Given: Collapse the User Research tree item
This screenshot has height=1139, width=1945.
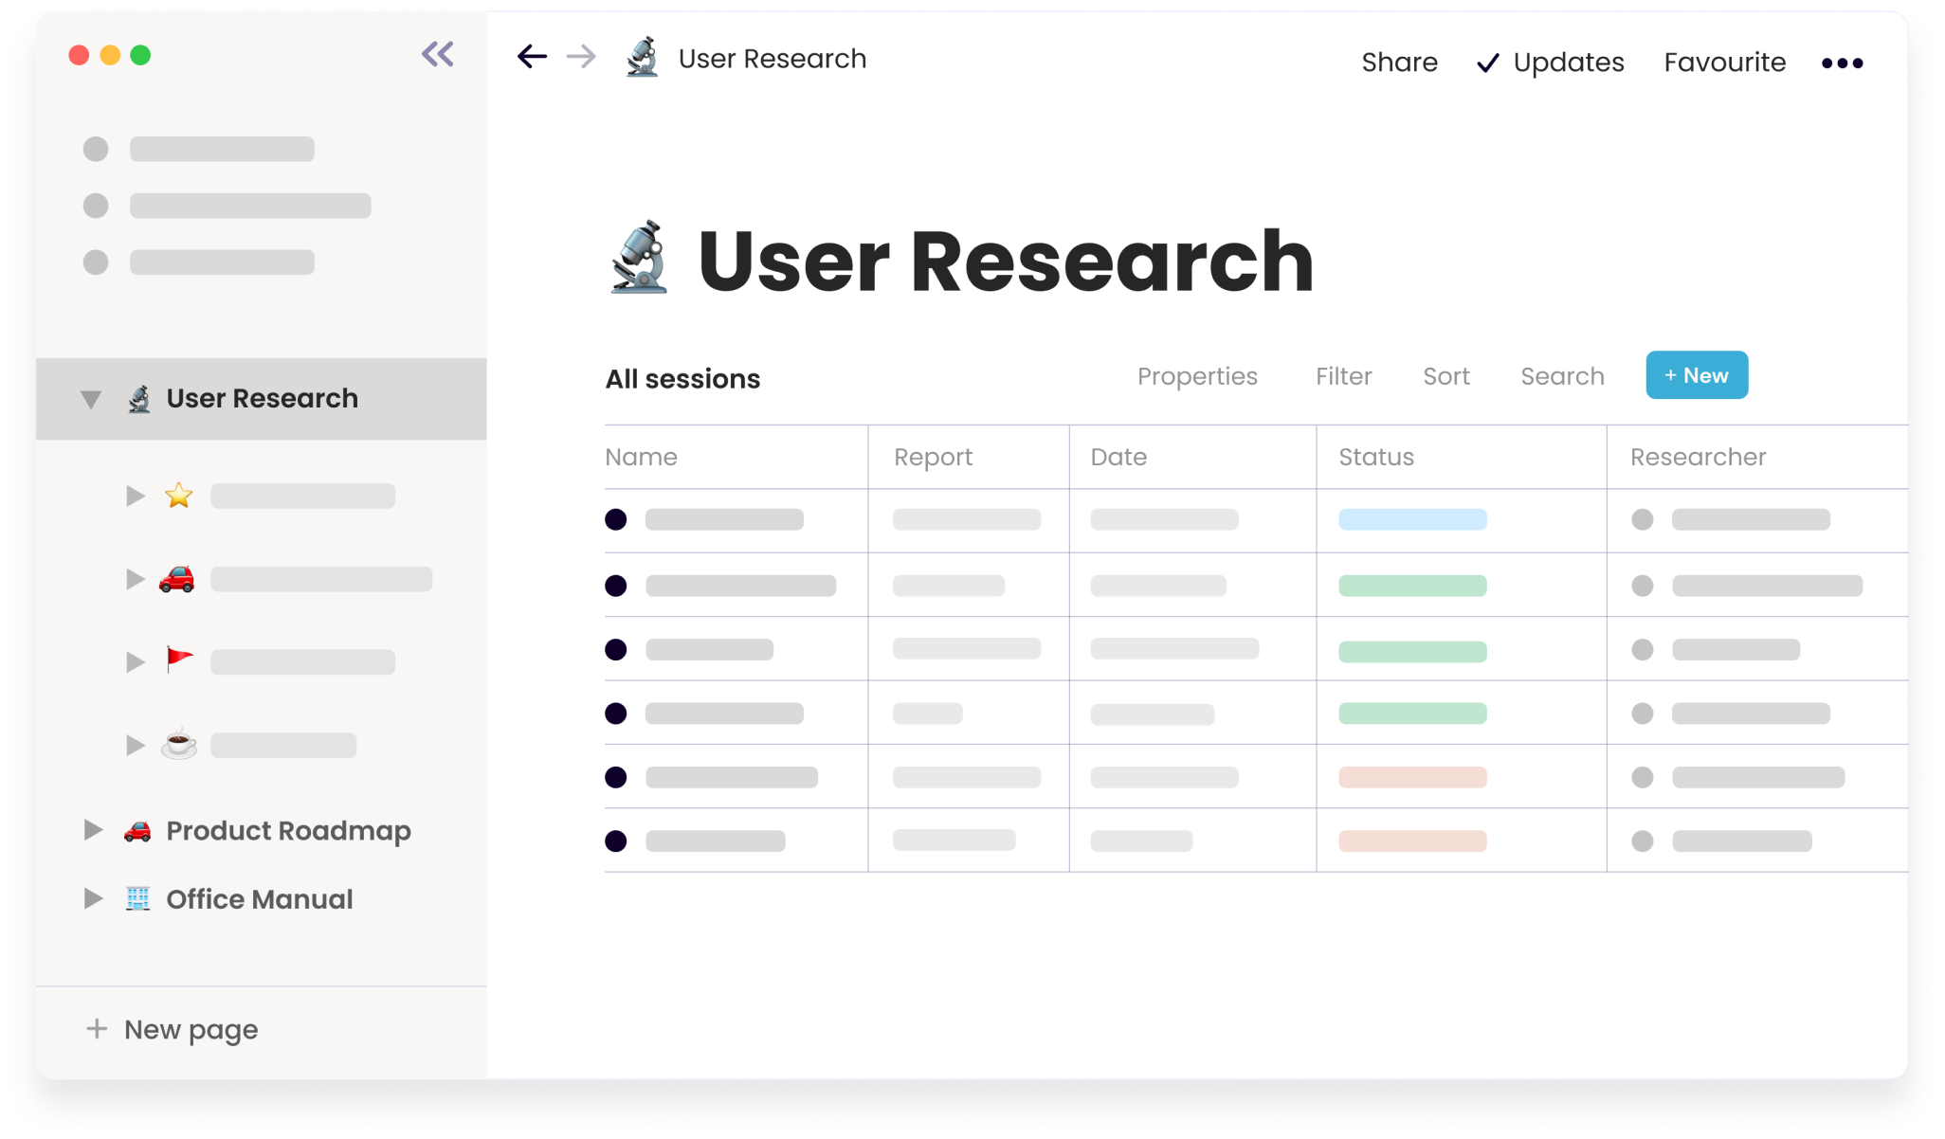Looking at the screenshot, I should pyautogui.click(x=91, y=398).
